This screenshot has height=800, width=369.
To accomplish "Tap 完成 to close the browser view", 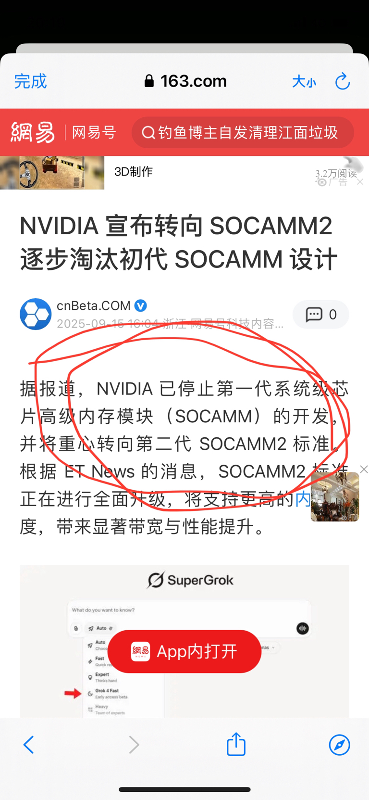I will (x=31, y=81).
